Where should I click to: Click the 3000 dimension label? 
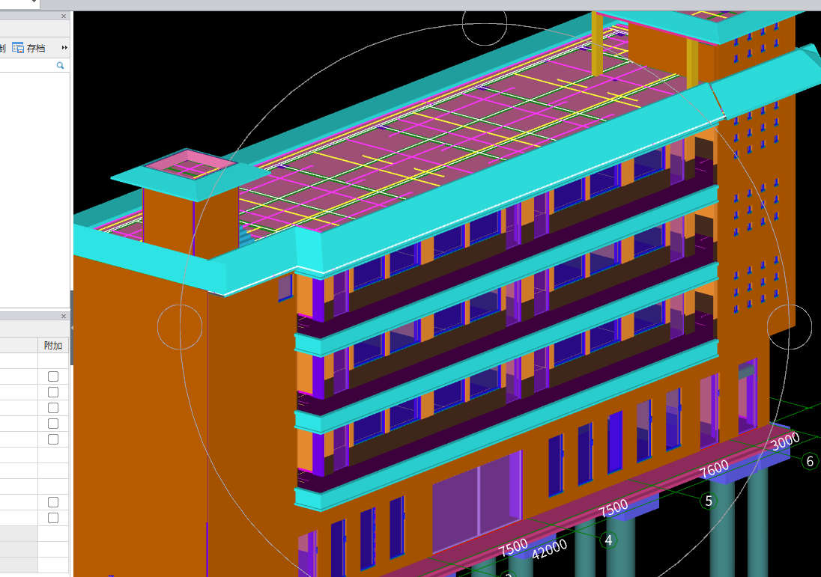785,441
